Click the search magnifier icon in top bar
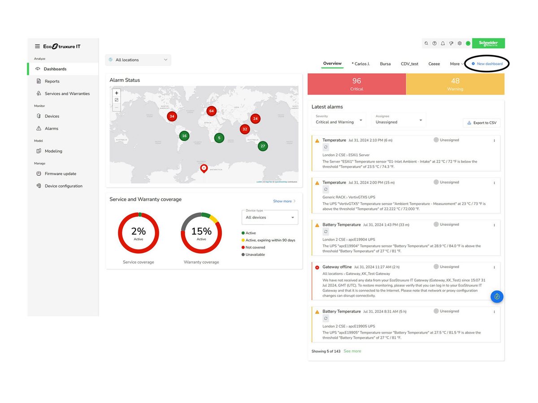The image size is (538, 403). [426, 43]
